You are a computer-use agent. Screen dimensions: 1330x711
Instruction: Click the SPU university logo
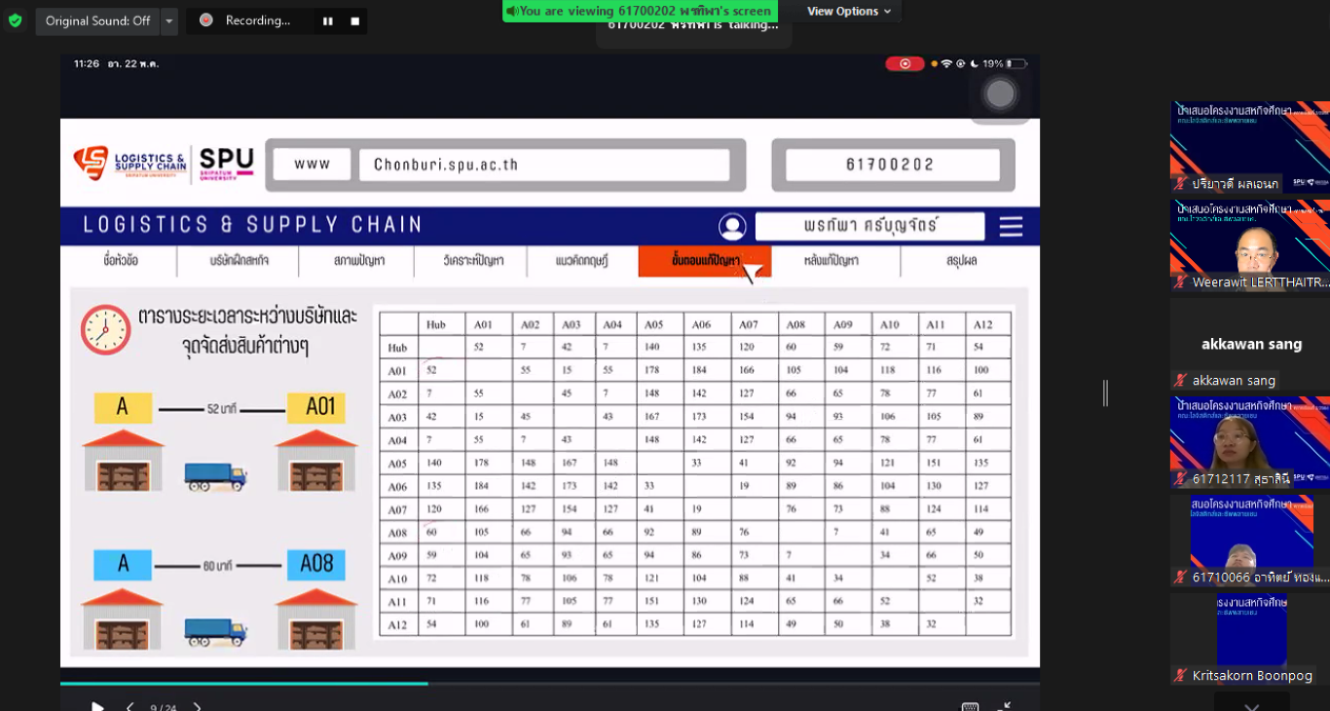click(x=227, y=163)
